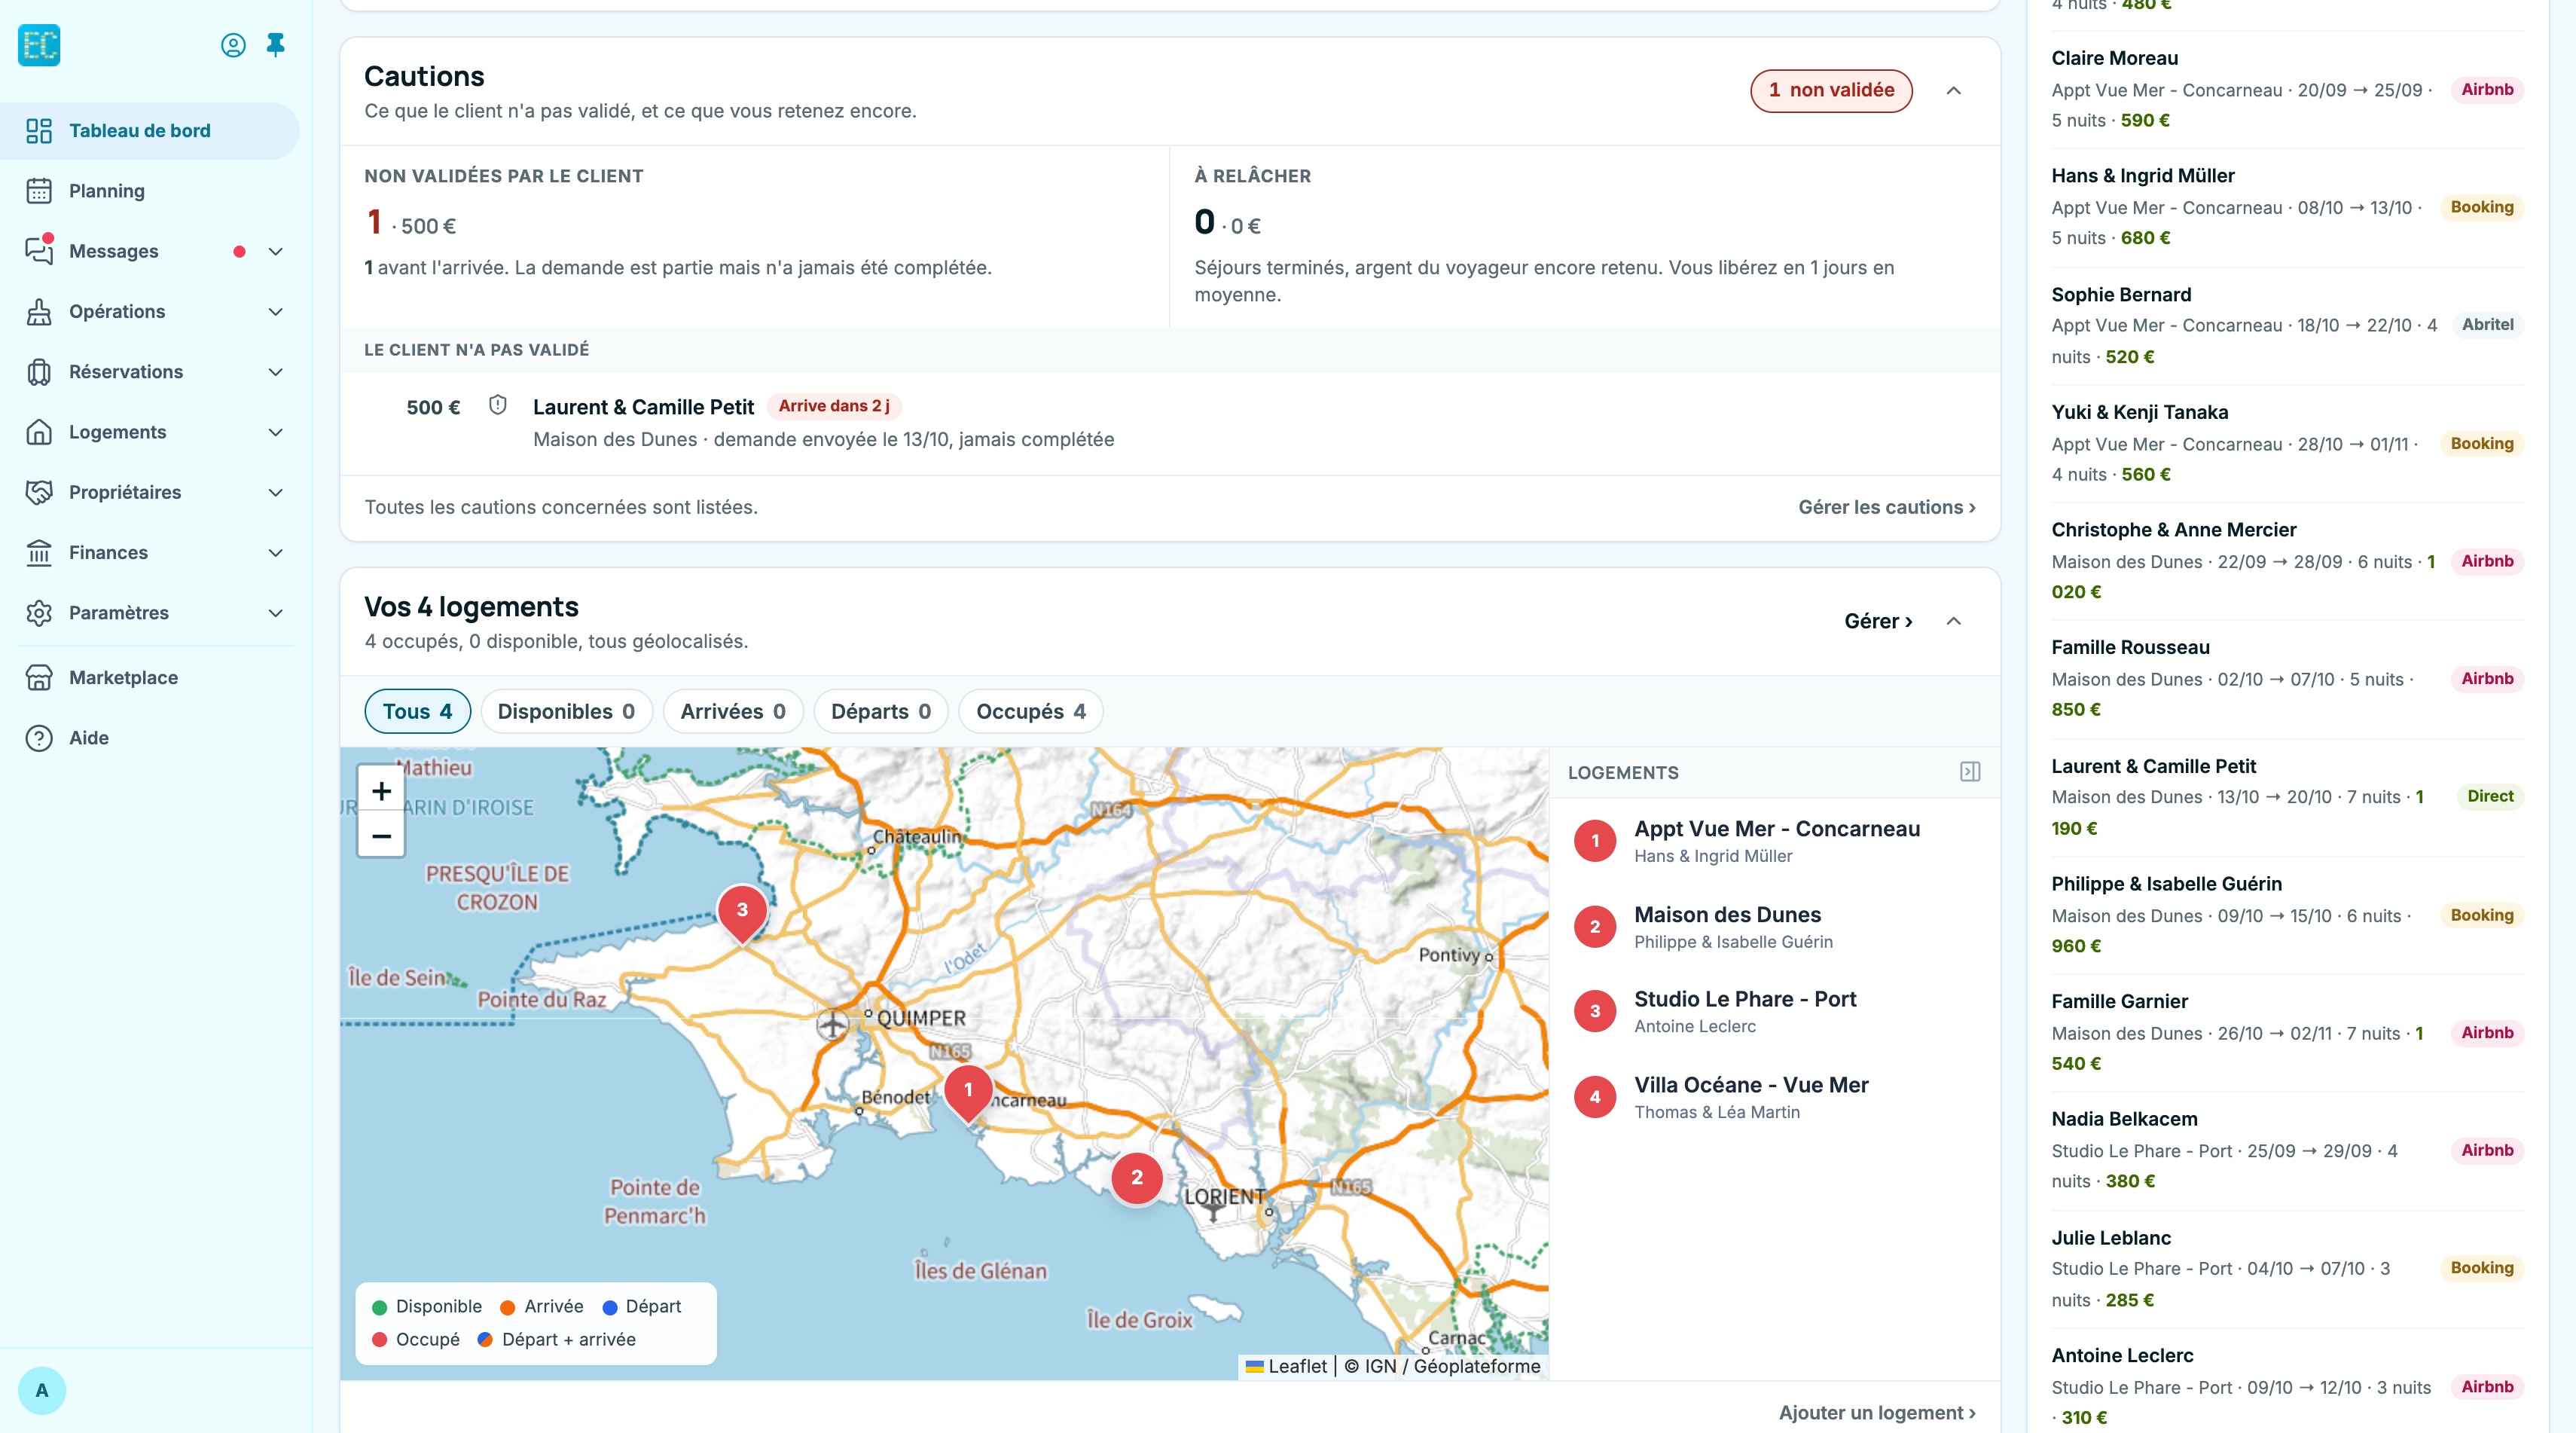The image size is (2576, 1433).
Task: Select the Occupés 4 filter
Action: tap(1031, 711)
